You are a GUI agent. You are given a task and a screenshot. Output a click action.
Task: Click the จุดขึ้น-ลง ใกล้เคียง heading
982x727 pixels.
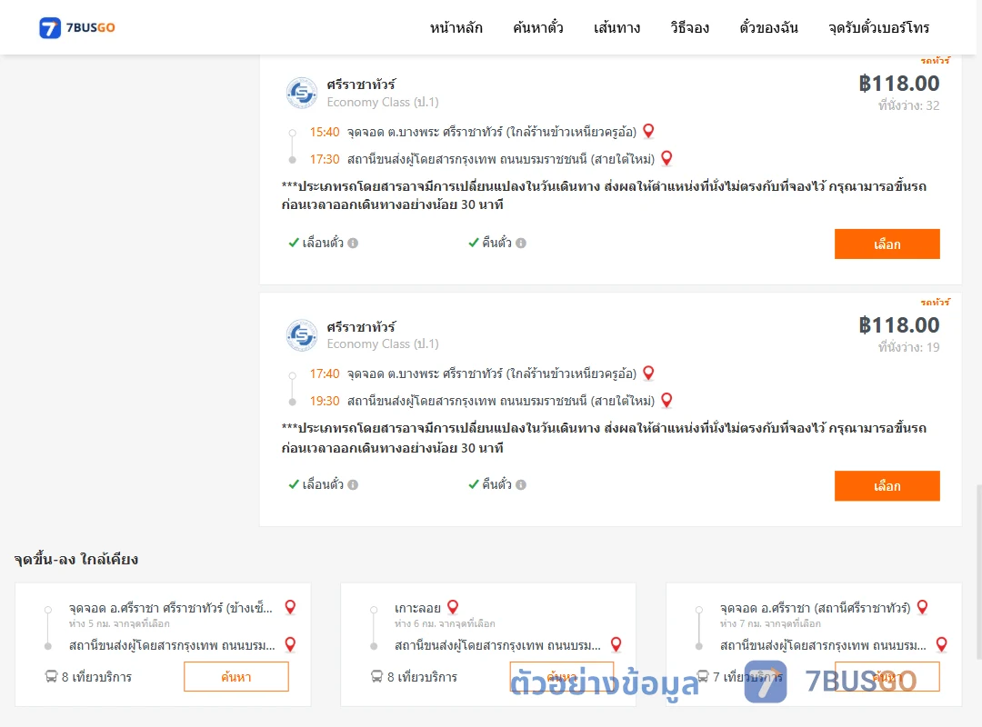(x=75, y=559)
